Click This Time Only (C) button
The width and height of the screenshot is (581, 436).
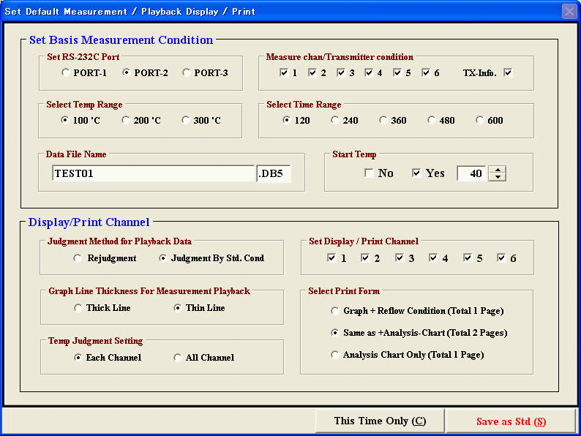(380, 421)
